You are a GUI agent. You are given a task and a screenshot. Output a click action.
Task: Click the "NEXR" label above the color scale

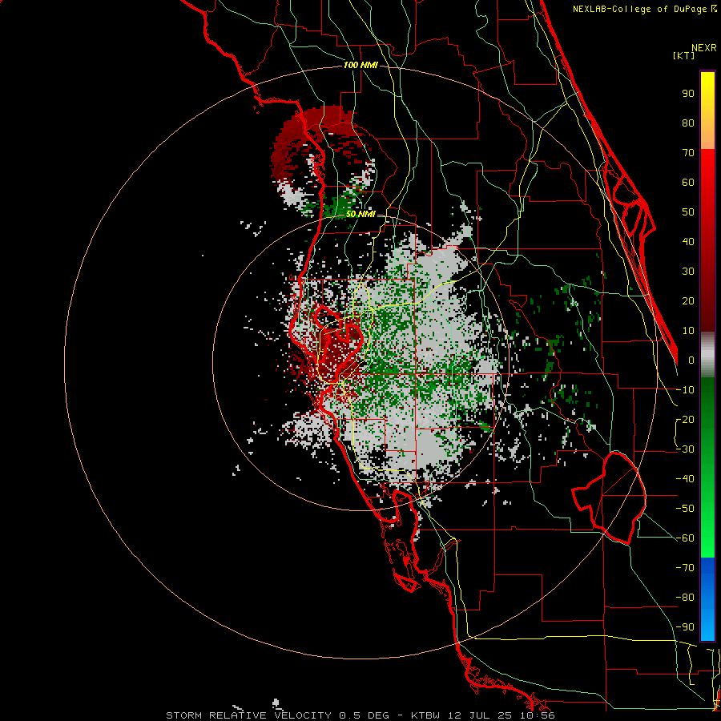(704, 48)
